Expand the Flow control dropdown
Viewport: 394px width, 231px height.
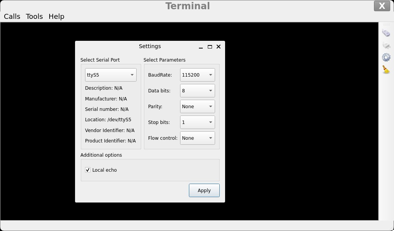(x=197, y=138)
